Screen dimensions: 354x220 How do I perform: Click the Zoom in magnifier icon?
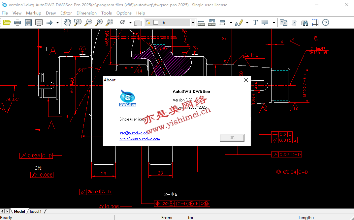(99, 22)
